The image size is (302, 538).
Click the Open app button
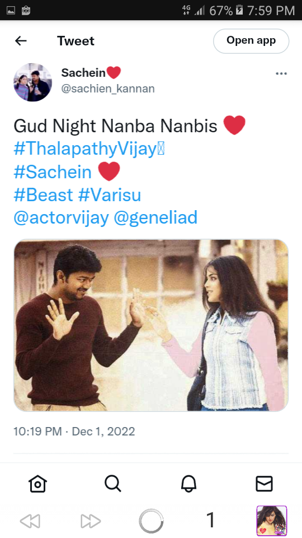click(251, 41)
